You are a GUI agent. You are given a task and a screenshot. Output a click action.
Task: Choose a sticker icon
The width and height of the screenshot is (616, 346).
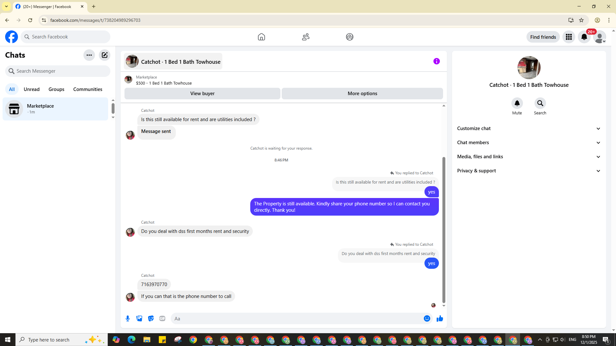click(151, 318)
